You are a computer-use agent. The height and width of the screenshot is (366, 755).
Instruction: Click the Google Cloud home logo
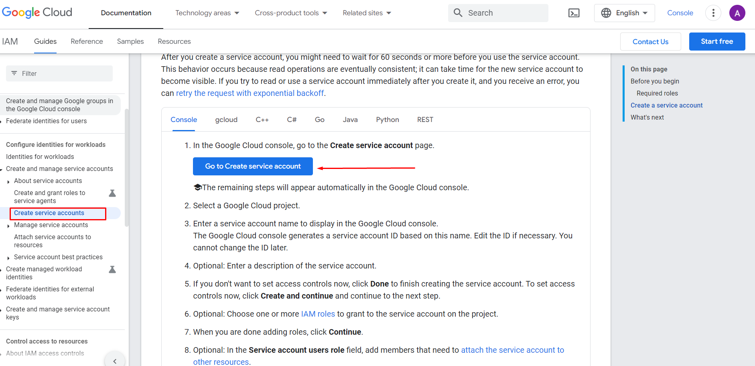[37, 12]
